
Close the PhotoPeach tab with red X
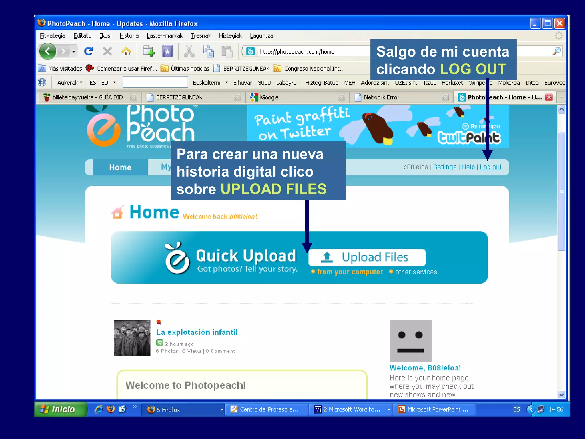pyautogui.click(x=549, y=97)
